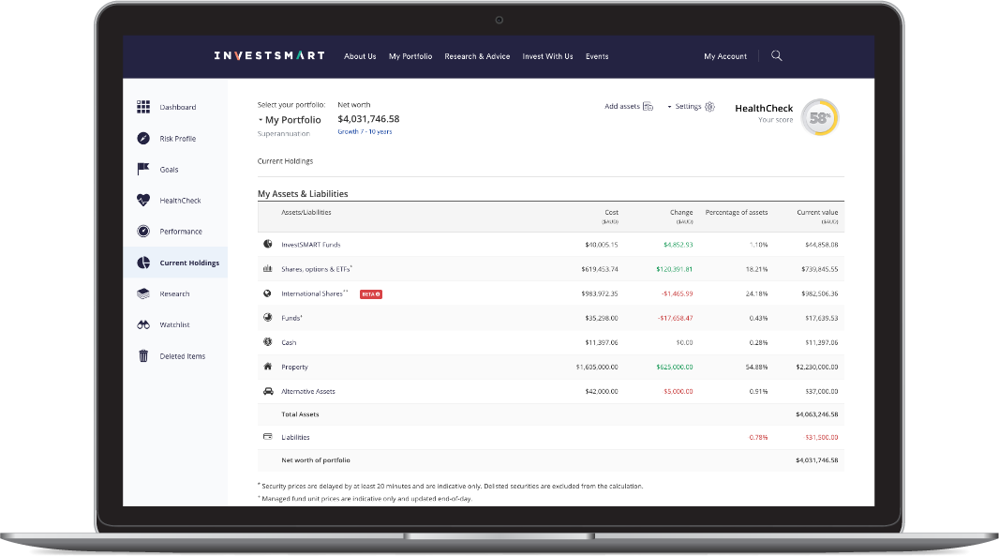Open the Deleted Items trash icon
The height and width of the screenshot is (556, 999).
143,355
